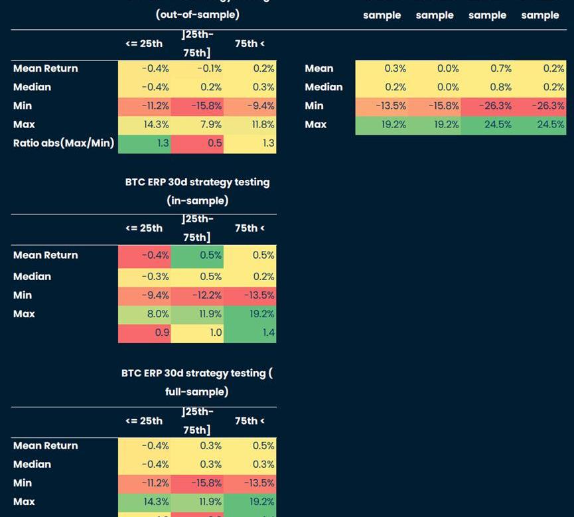Click "<= 25th" header of in-sample table
This screenshot has width=574, height=517.
144,228
